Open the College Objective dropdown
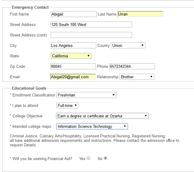The image size is (194, 172). pos(102,116)
